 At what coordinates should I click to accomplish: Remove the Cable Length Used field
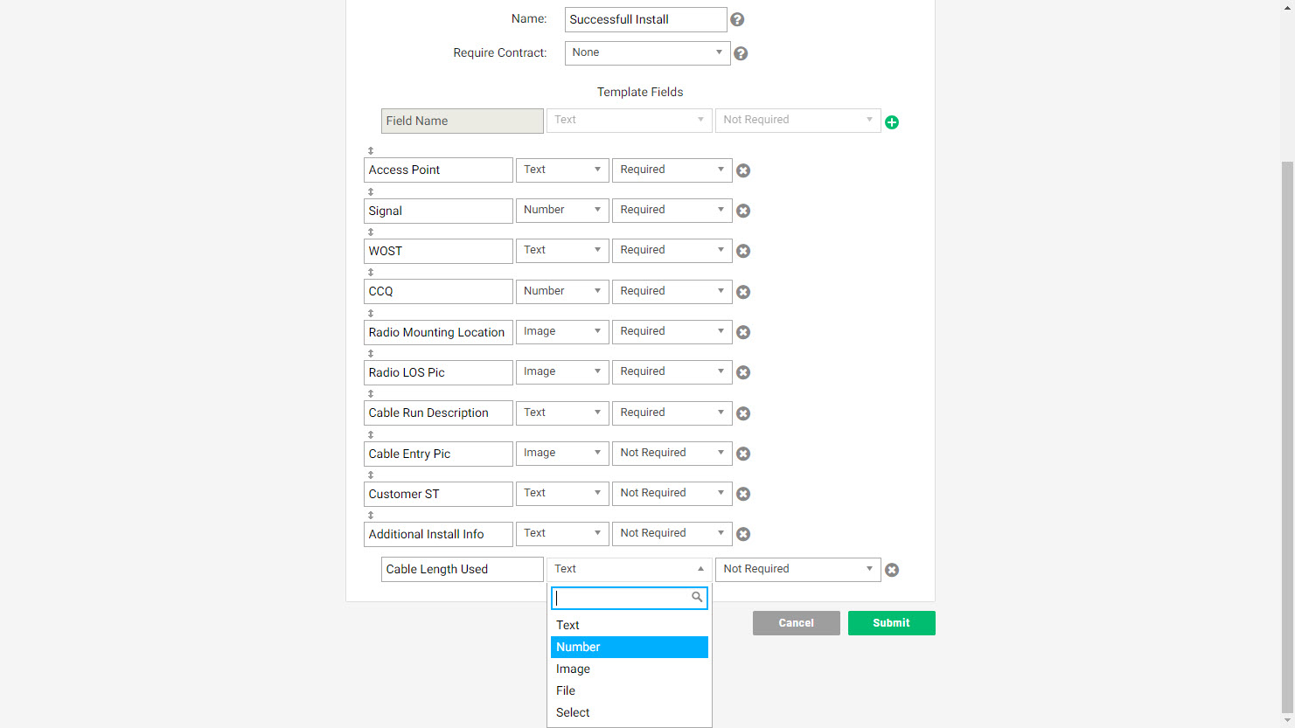tap(892, 570)
